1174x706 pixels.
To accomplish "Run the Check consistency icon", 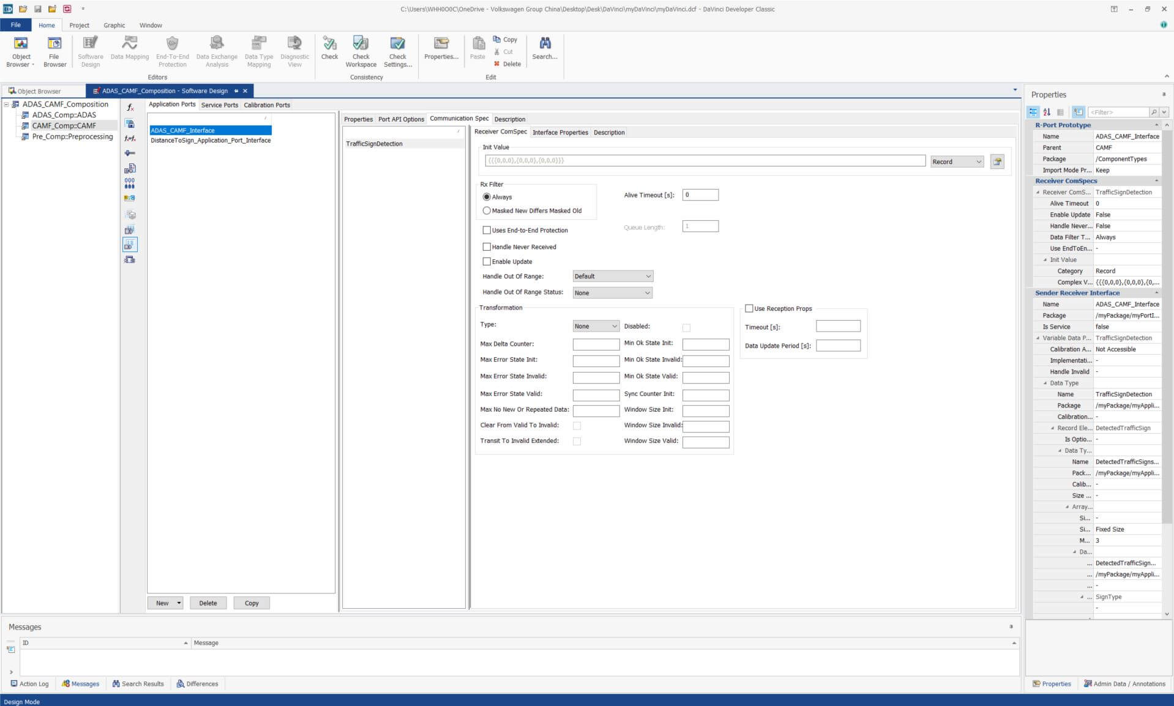I will 329,44.
